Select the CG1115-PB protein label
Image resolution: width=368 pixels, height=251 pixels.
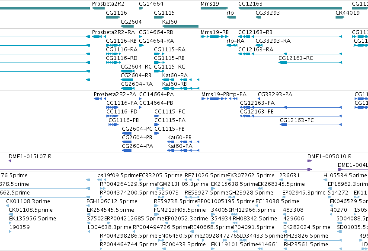[170, 129]
